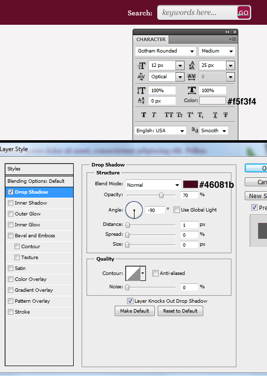Screen dimensions: 267x376
Task: Open the text Color swatch
Action: 213,101
